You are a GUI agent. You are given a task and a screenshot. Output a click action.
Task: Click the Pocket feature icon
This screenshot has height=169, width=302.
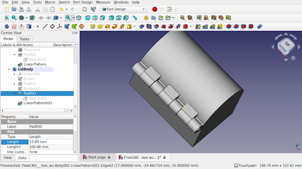142,26
